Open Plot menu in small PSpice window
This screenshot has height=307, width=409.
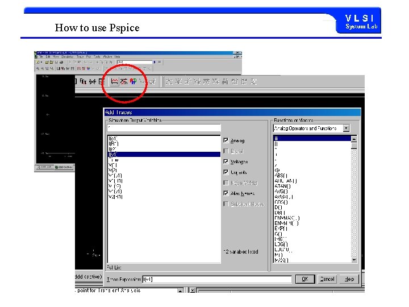[89, 57]
